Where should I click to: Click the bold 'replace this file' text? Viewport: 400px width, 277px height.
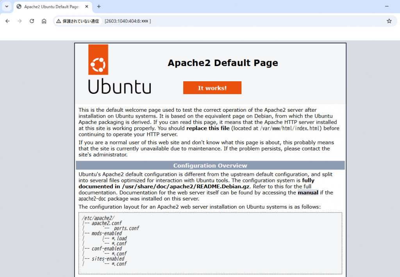pyautogui.click(x=208, y=128)
